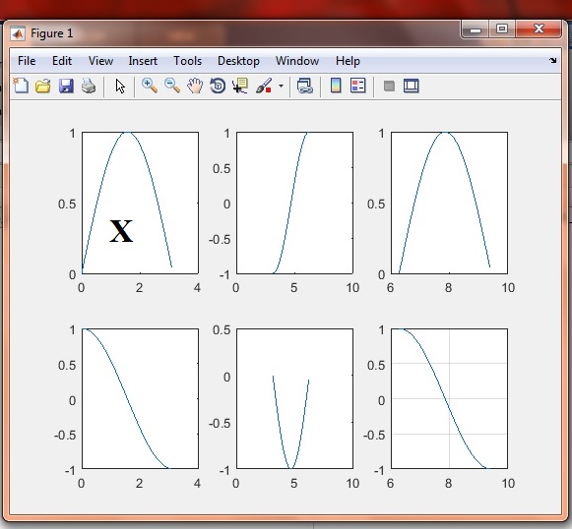The height and width of the screenshot is (529, 572).
Task: Click the subplot marked with X
Action: point(140,203)
